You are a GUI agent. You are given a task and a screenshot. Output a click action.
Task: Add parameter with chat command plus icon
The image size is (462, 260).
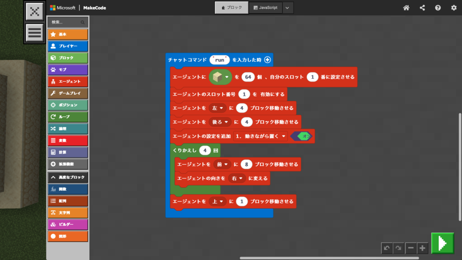tap(267, 60)
